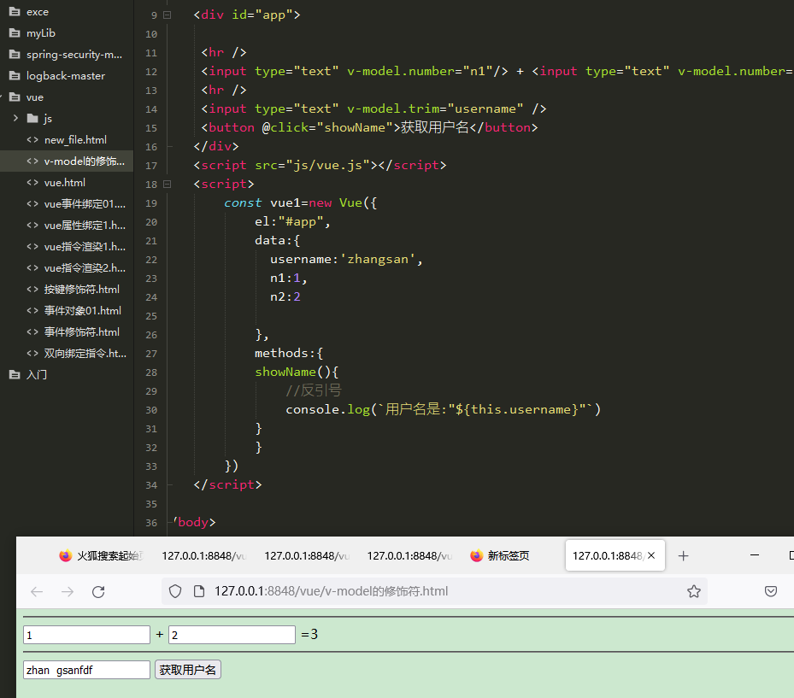Click the 入门 folder icon

pos(15,374)
